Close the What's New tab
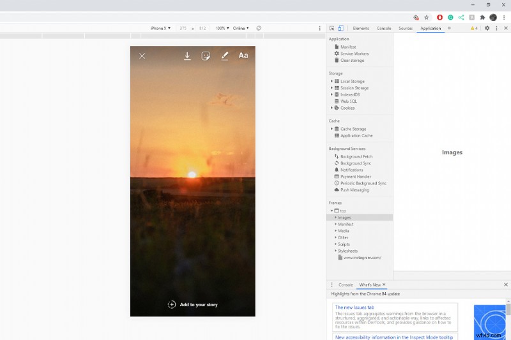The height and width of the screenshot is (340, 511). coord(384,285)
